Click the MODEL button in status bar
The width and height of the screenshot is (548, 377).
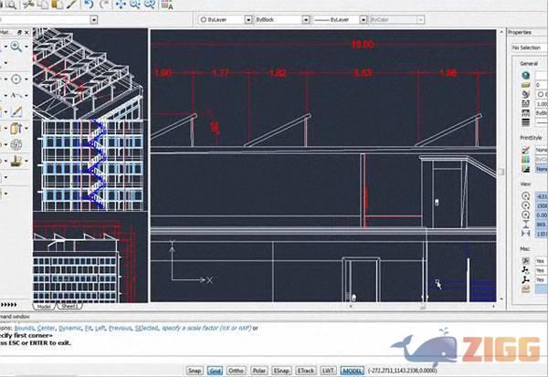point(352,371)
